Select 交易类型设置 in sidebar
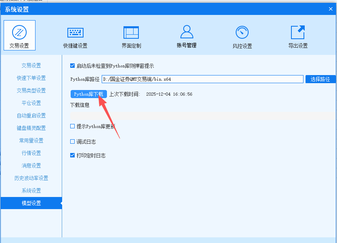The image size is (337, 243). pos(31,90)
